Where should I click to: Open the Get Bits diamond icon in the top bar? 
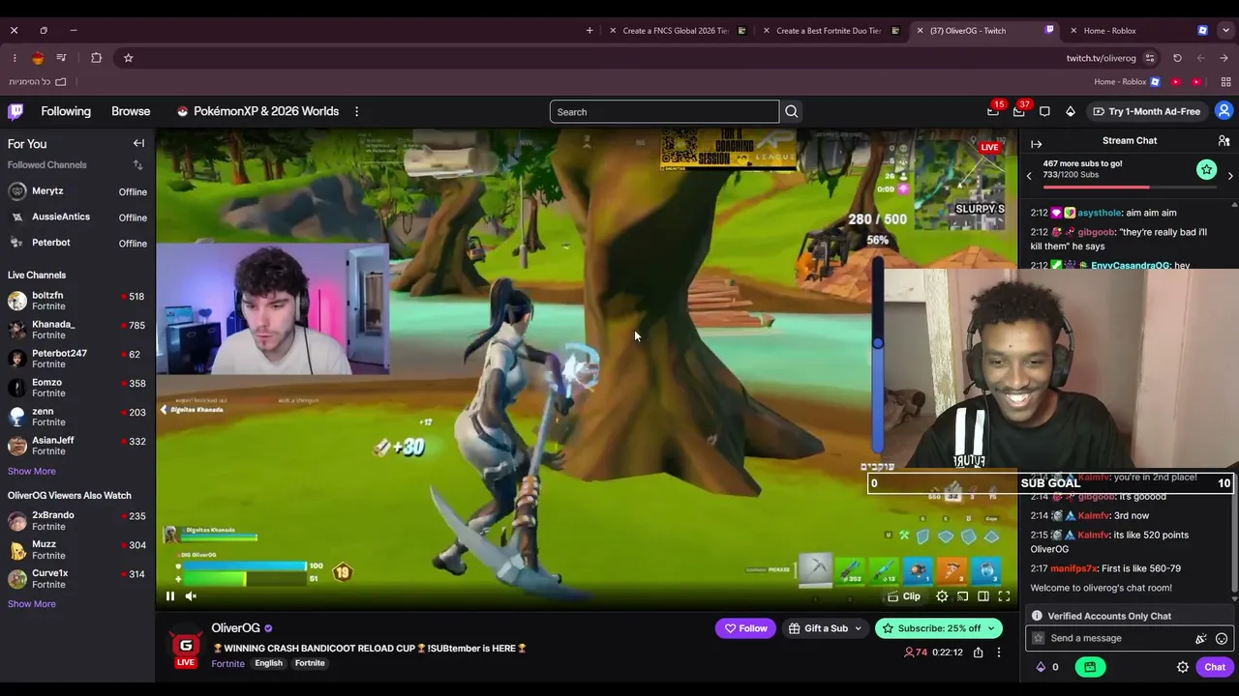[x=1071, y=111]
